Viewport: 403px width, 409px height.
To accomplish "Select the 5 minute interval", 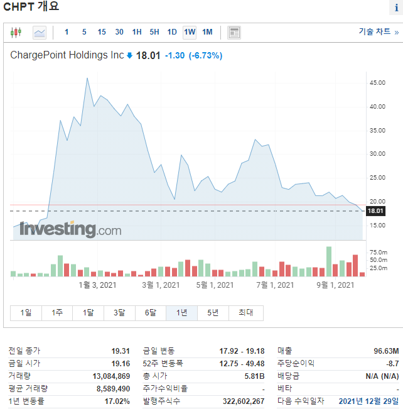I will (84, 32).
